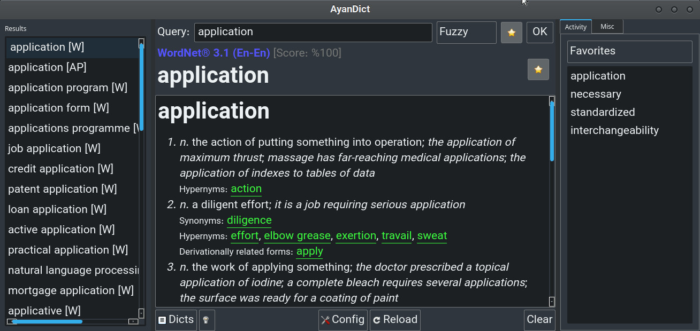Open the Favorites dropdown in the Activity panel
700x331 pixels.
coord(629,51)
